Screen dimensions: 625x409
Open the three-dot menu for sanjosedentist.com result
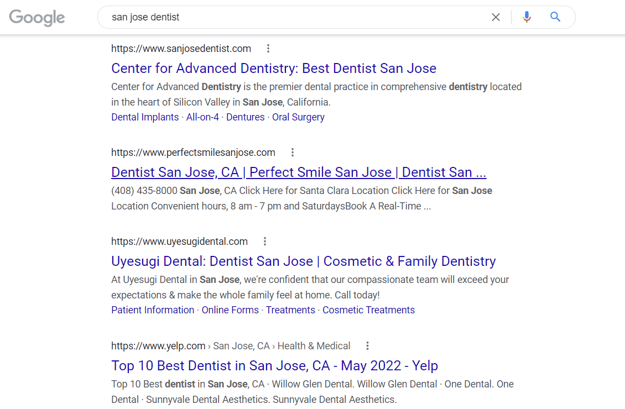(268, 49)
